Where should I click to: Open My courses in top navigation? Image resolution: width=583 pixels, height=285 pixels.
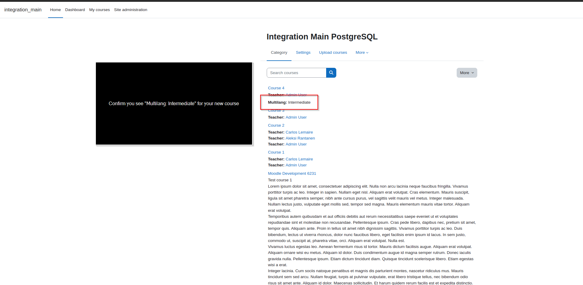click(99, 10)
